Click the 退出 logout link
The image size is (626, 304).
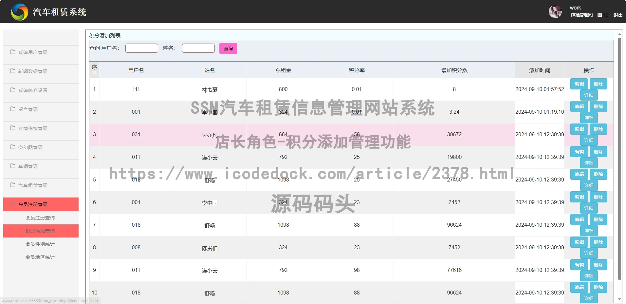point(618,15)
